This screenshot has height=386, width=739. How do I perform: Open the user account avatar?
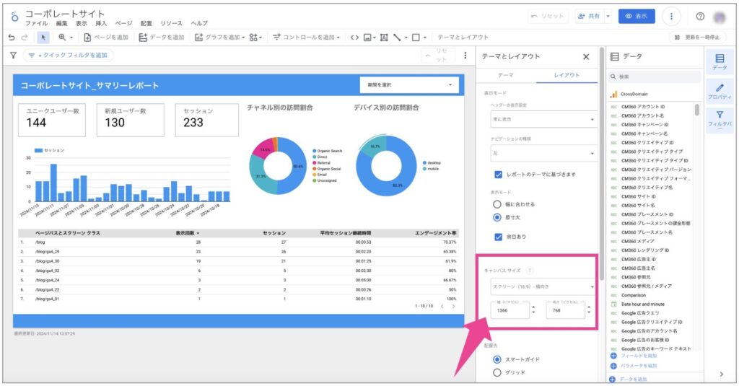720,17
